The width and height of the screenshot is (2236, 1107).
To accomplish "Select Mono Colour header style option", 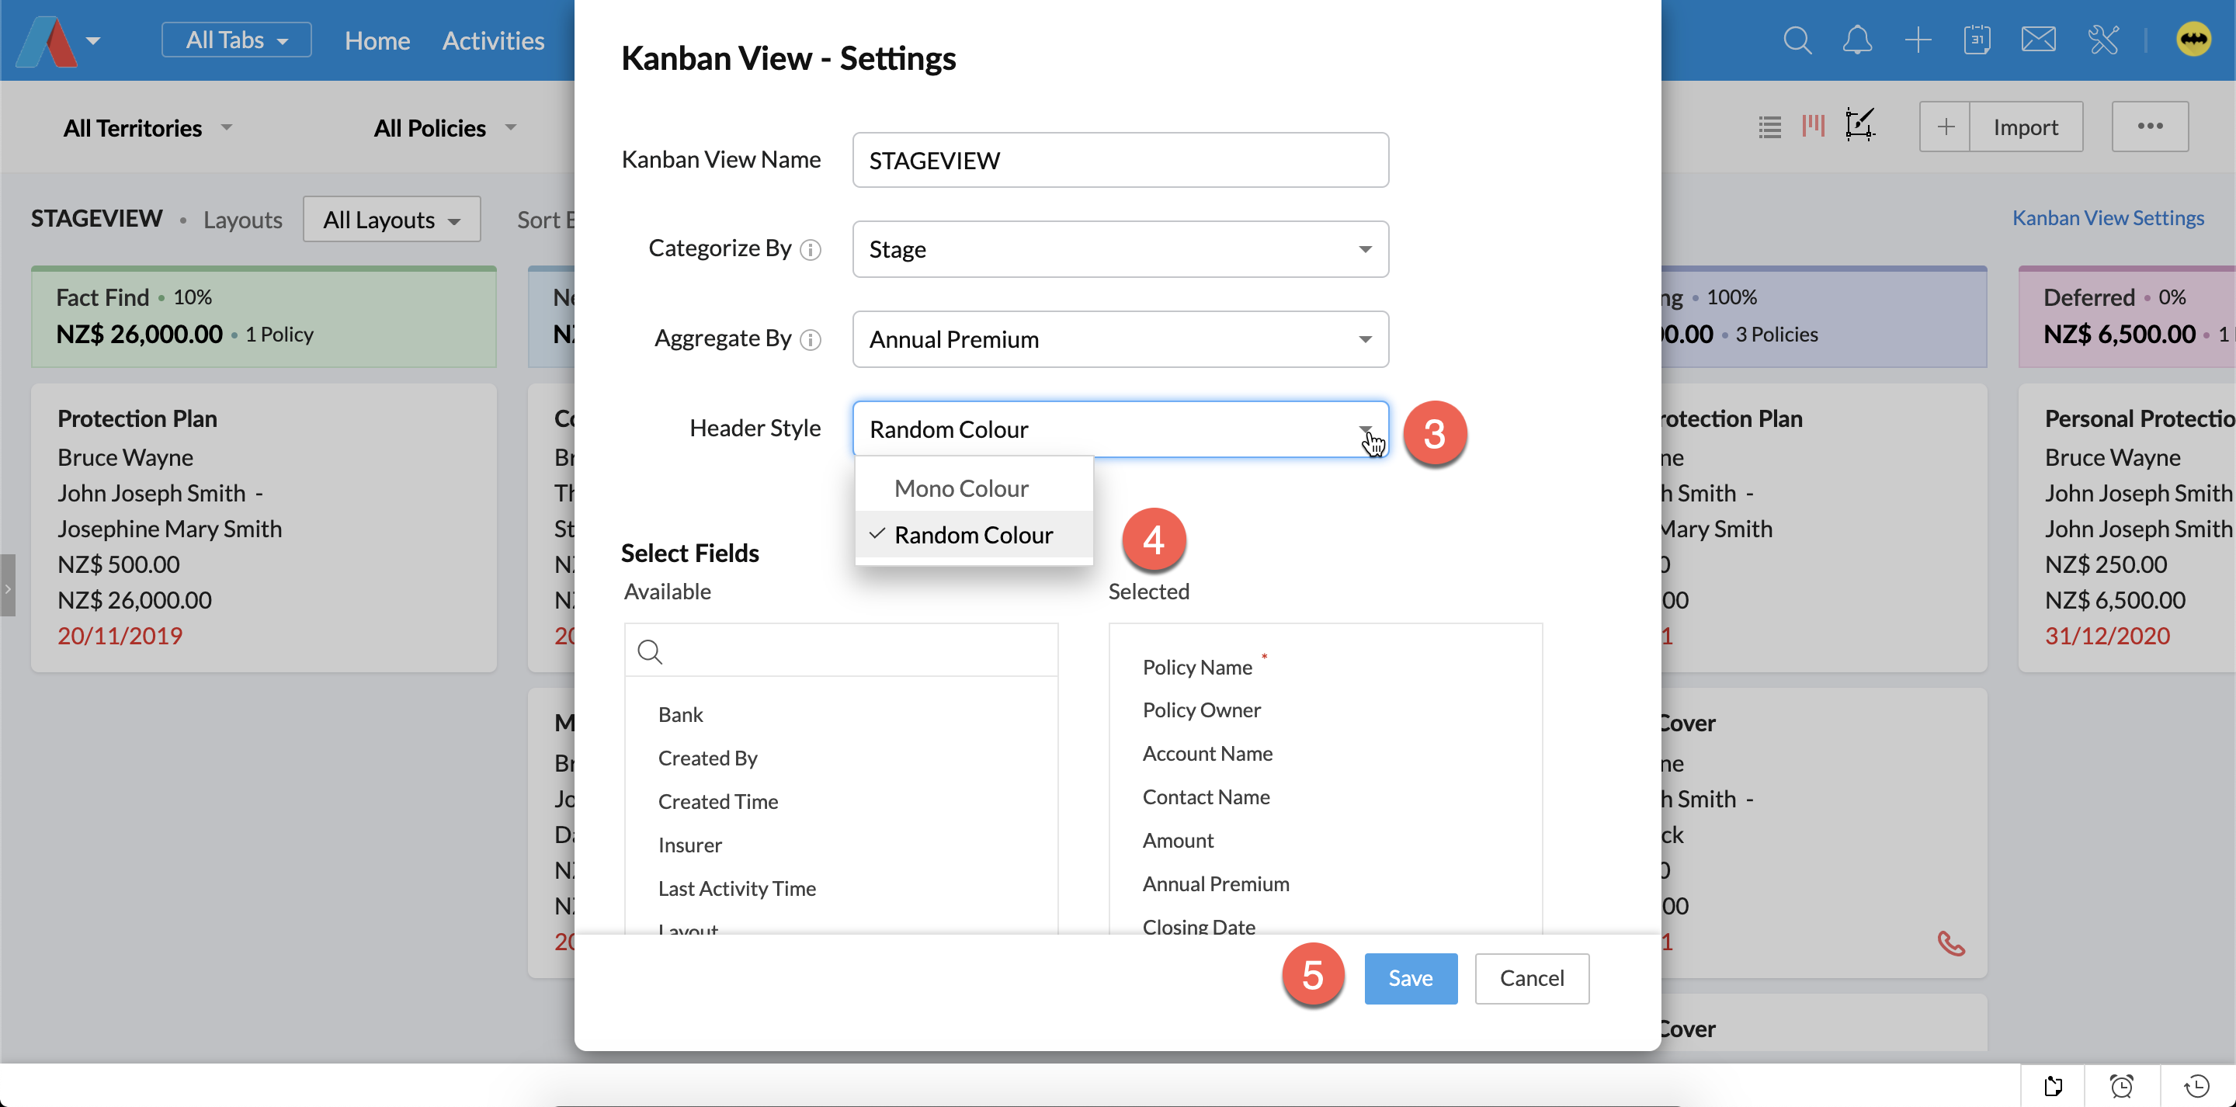I will coord(961,489).
